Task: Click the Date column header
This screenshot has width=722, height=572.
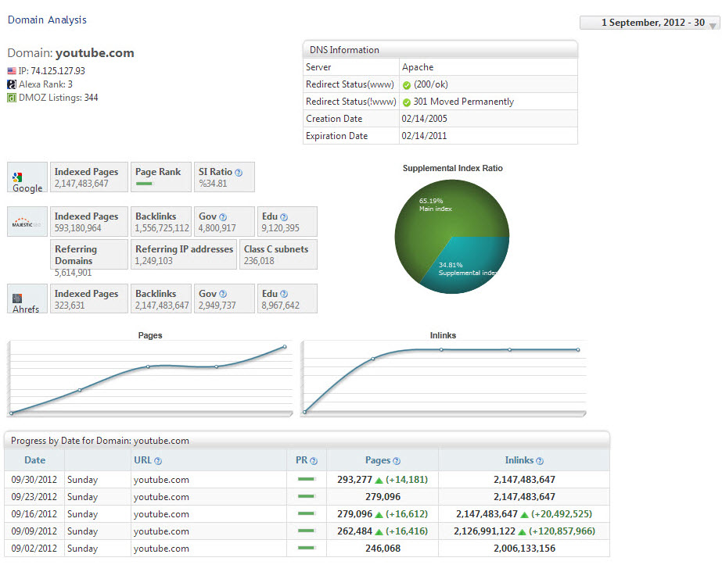Action: pos(34,460)
